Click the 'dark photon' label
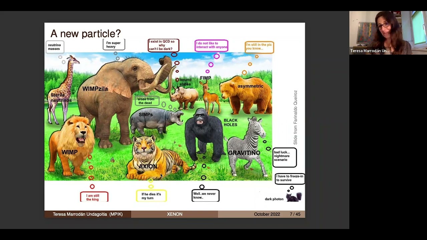The height and width of the screenshot is (240, 427). [x=274, y=199]
